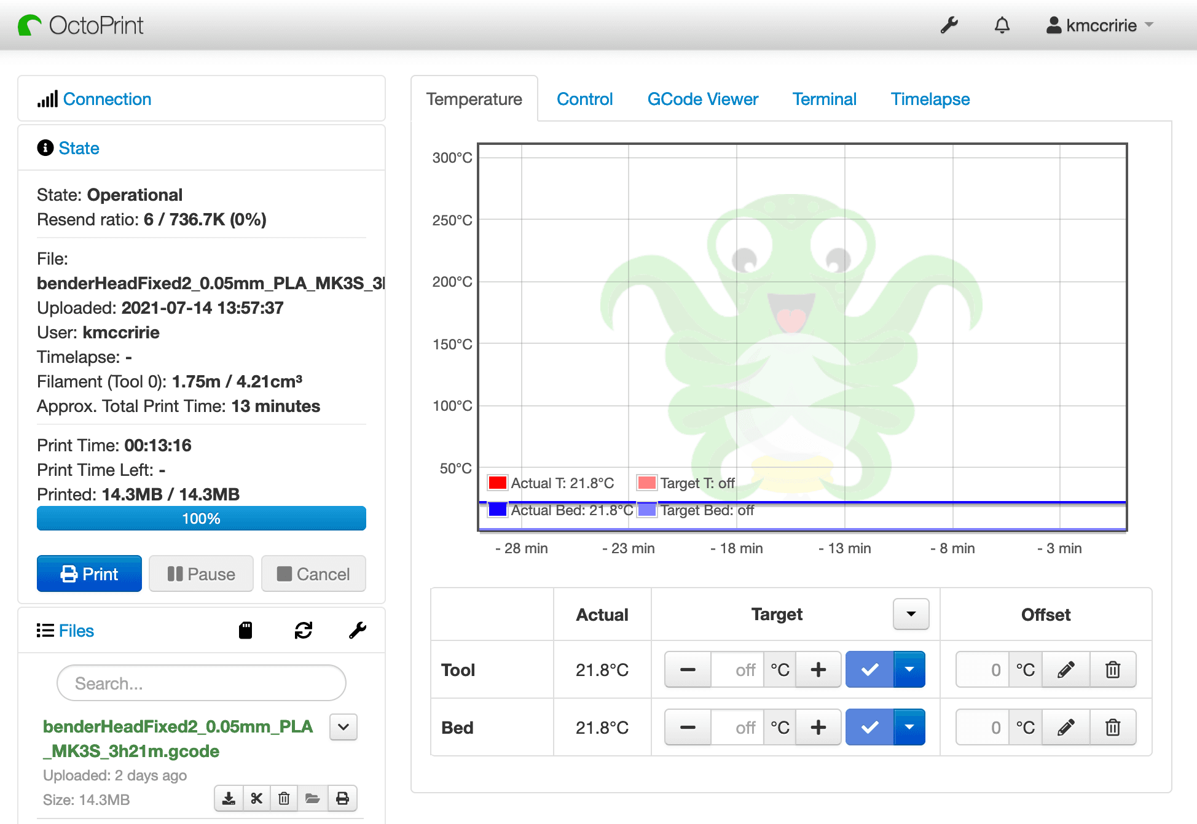Open the Terminal tab
The image size is (1197, 824).
click(824, 99)
